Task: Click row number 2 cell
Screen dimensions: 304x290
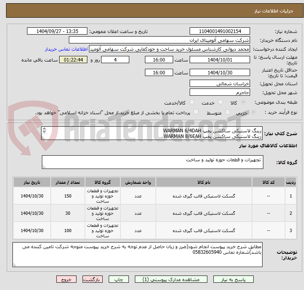Action: 291,213
